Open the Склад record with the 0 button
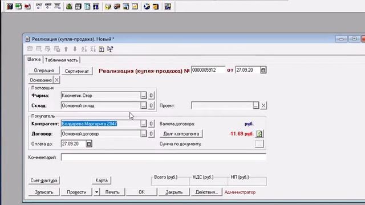Image resolution: width=365 pixels, height=205 pixels. tap(151, 105)
